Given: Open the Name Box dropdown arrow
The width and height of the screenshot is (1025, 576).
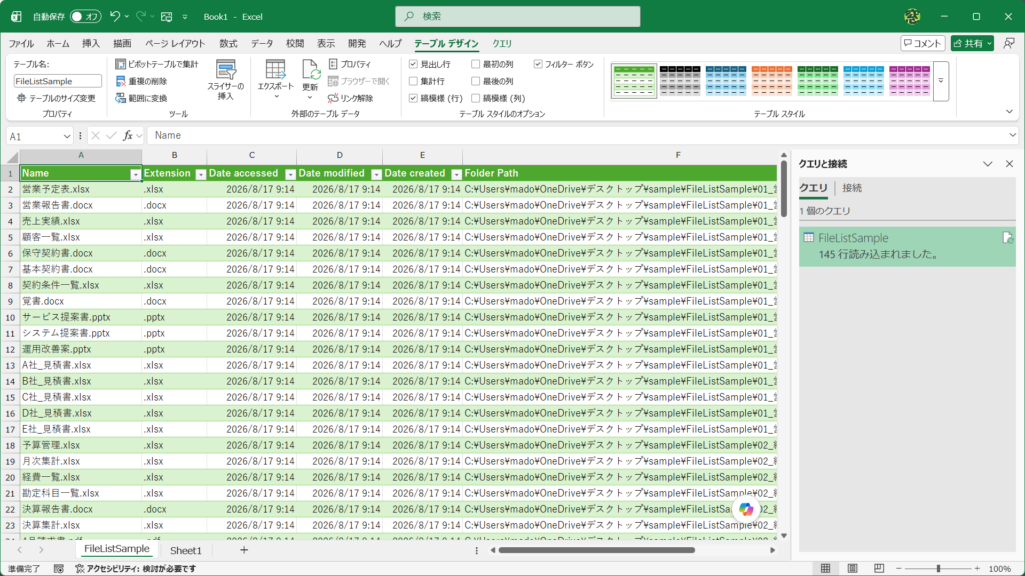Looking at the screenshot, I should 67,137.
